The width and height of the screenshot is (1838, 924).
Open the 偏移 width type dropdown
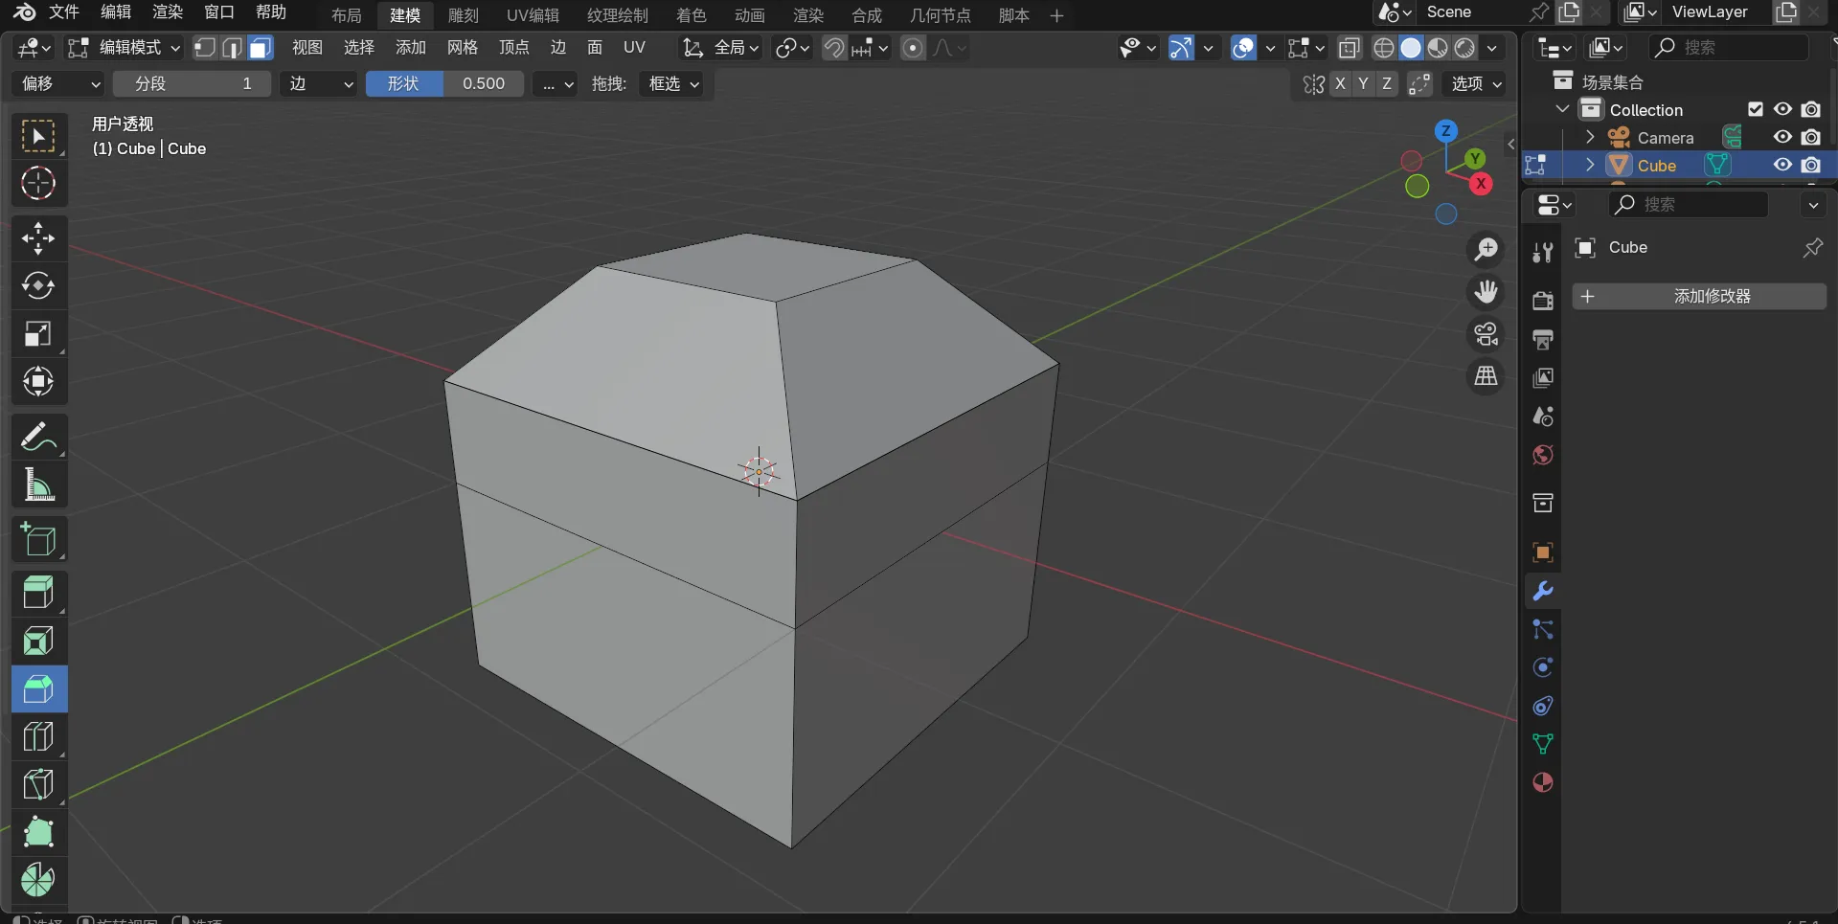[59, 84]
